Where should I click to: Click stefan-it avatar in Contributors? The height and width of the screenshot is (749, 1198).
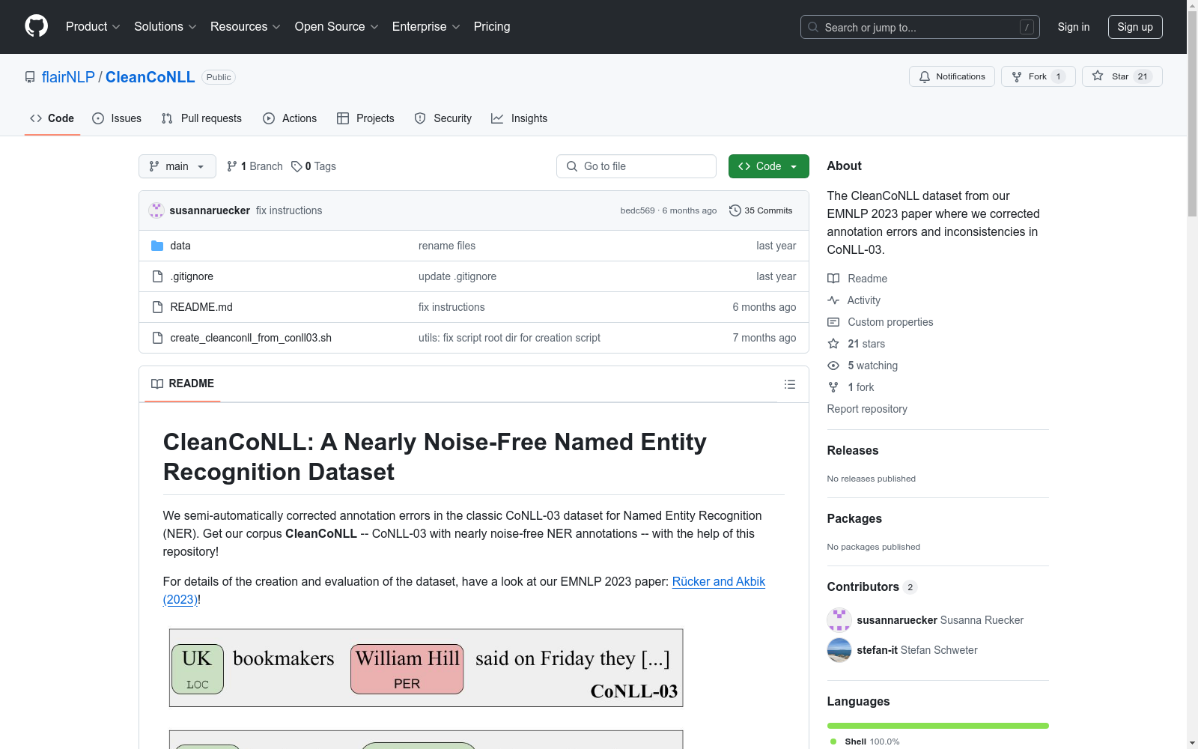tap(839, 650)
